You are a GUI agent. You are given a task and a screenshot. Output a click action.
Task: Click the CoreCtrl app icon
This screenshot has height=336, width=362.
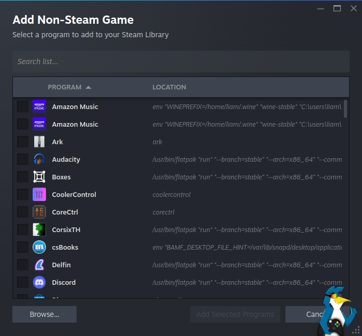point(39,212)
